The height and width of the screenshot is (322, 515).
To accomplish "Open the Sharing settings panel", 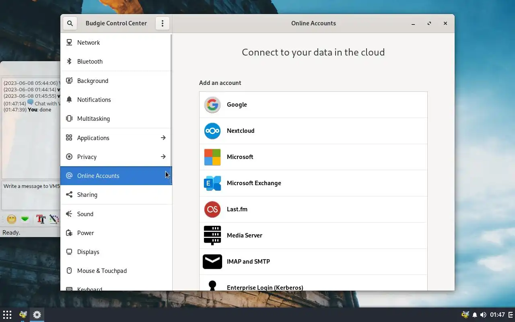I will click(x=116, y=194).
